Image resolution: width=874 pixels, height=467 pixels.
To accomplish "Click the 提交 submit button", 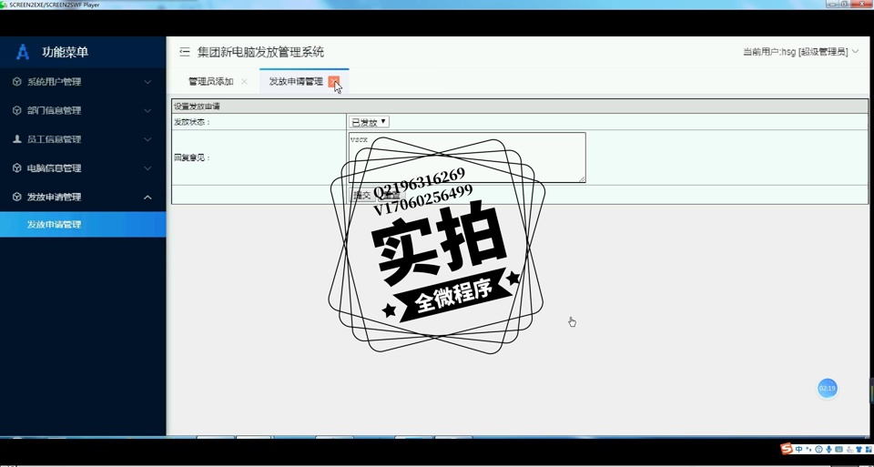I will (x=361, y=196).
